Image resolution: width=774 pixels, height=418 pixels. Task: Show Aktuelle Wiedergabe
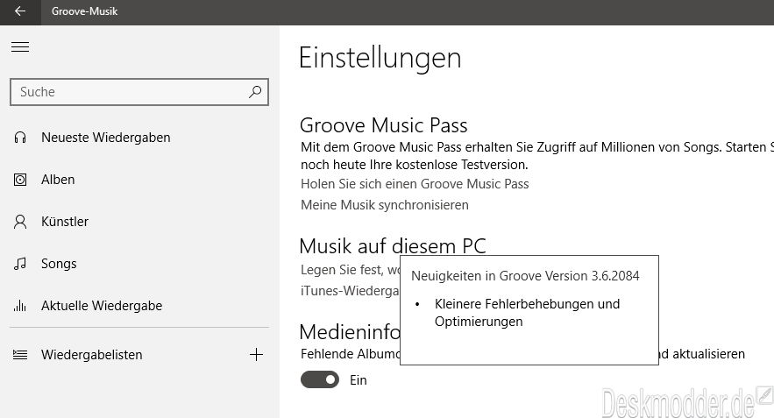coord(102,306)
